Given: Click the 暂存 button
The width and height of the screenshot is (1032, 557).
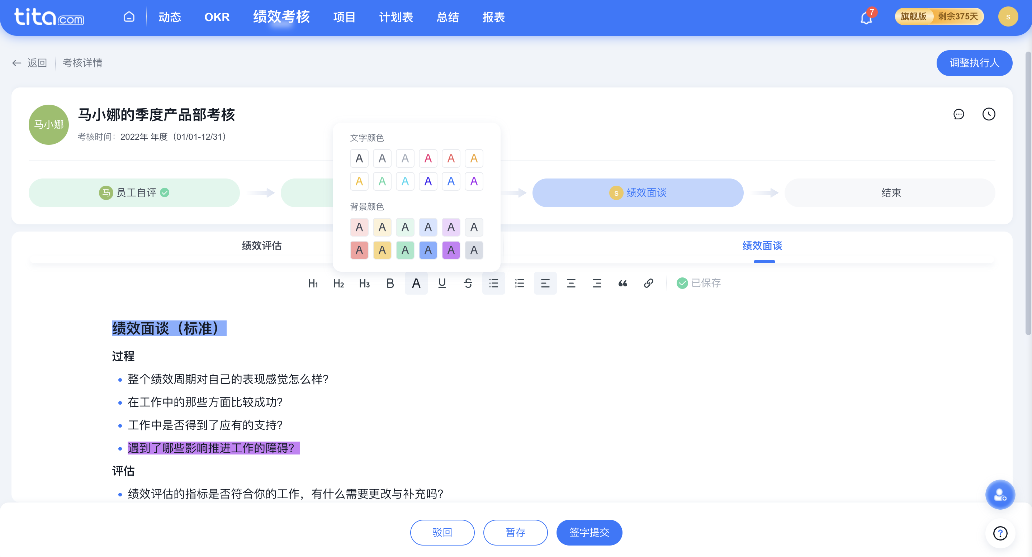Looking at the screenshot, I should coord(516,533).
